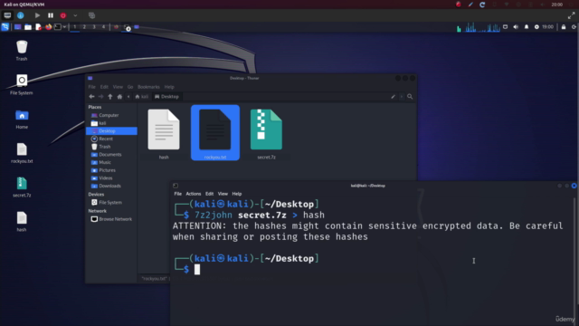The image size is (579, 326).
Task: Open Thunar View menu
Action: (x=118, y=87)
